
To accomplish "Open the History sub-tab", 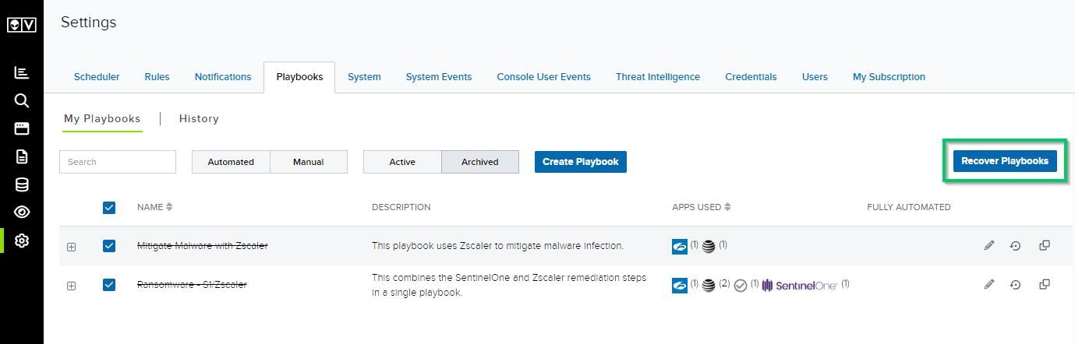I will point(199,118).
